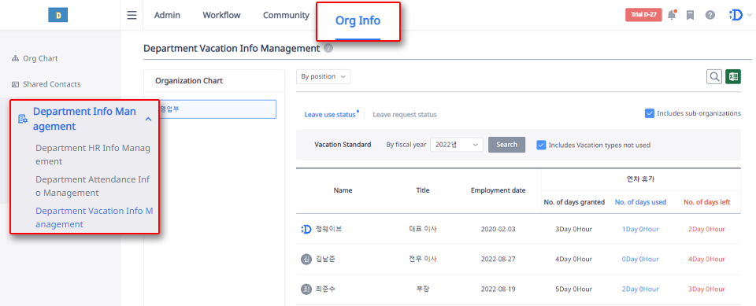Switch to Leave use status tab
Screen dimensions: 756x306
tap(330, 115)
